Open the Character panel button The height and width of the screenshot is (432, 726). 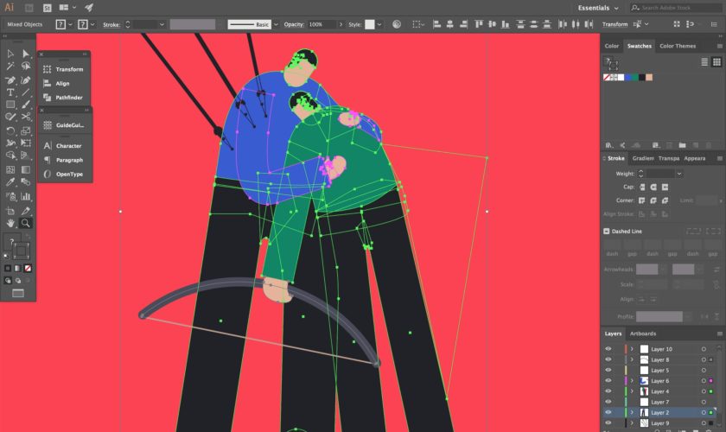(x=64, y=146)
